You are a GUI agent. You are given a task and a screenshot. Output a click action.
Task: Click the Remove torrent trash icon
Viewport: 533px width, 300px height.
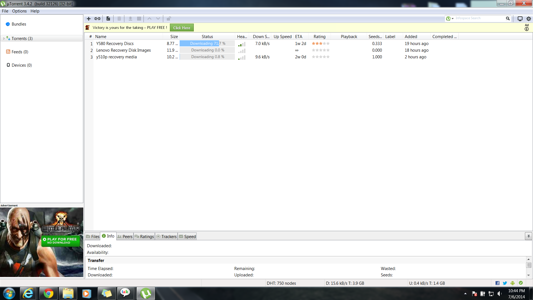(x=119, y=19)
